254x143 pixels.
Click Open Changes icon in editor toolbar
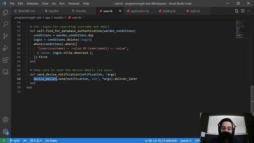click(237, 11)
